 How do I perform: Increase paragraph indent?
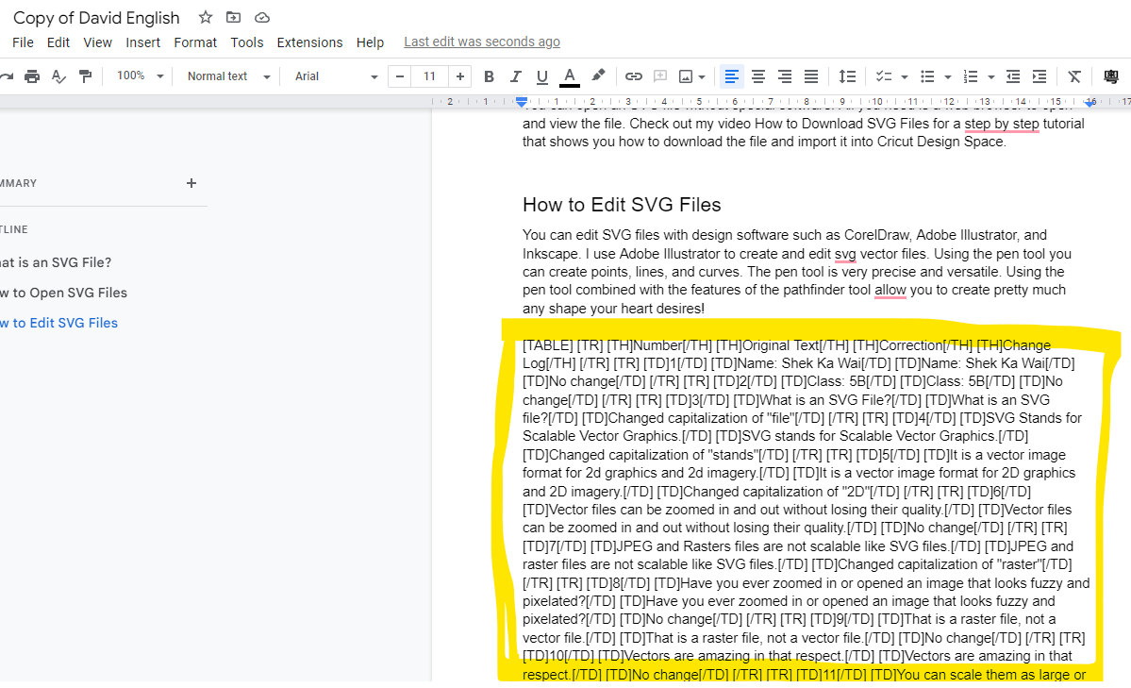1040,76
